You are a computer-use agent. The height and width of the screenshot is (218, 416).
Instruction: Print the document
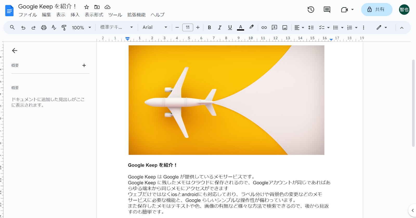point(44,27)
